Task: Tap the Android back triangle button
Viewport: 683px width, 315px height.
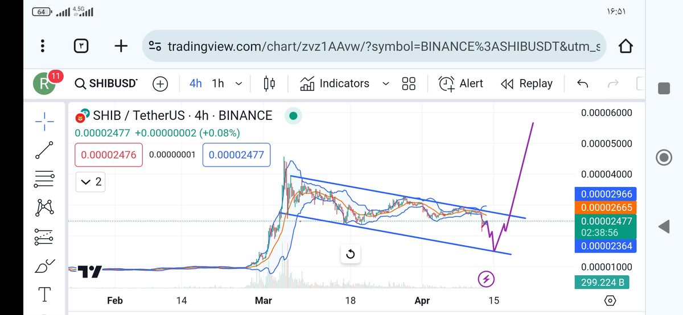Action: tap(664, 226)
